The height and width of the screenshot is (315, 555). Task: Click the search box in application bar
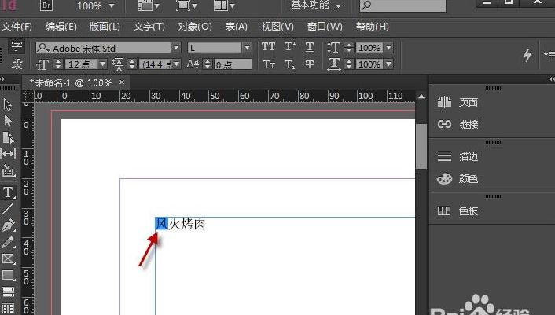(402, 5)
